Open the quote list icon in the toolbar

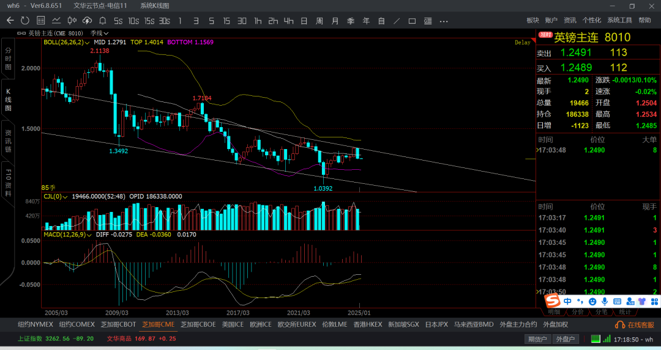pos(40,20)
